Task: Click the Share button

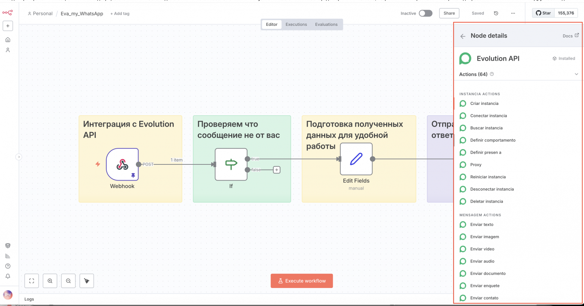Action: 449,13
